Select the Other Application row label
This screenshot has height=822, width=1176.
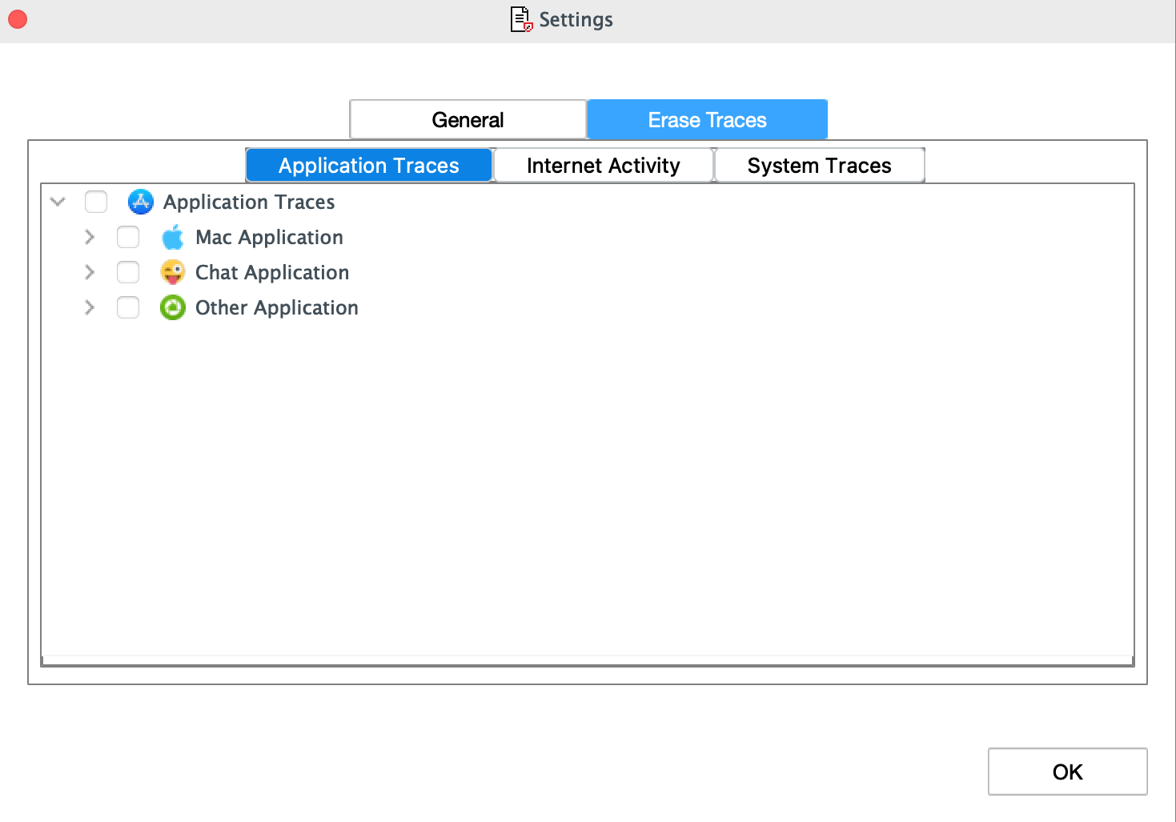click(277, 307)
